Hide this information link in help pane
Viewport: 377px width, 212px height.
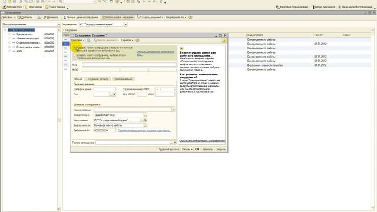click(202, 141)
